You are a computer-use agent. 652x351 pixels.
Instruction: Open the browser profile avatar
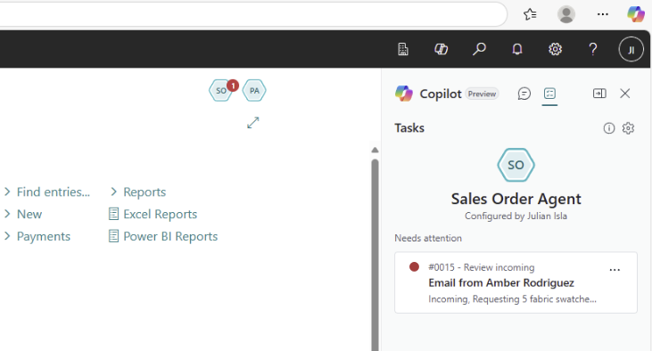(x=565, y=14)
